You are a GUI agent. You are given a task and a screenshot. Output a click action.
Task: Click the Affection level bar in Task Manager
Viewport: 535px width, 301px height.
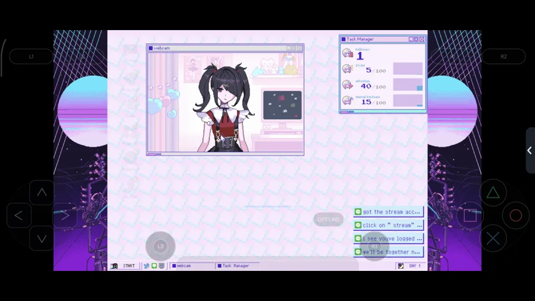click(x=408, y=85)
